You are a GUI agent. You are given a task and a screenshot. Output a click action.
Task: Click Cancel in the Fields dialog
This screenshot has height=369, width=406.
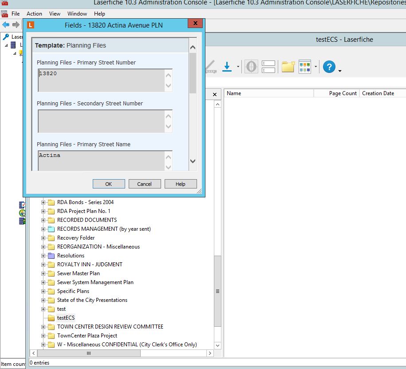coord(145,184)
